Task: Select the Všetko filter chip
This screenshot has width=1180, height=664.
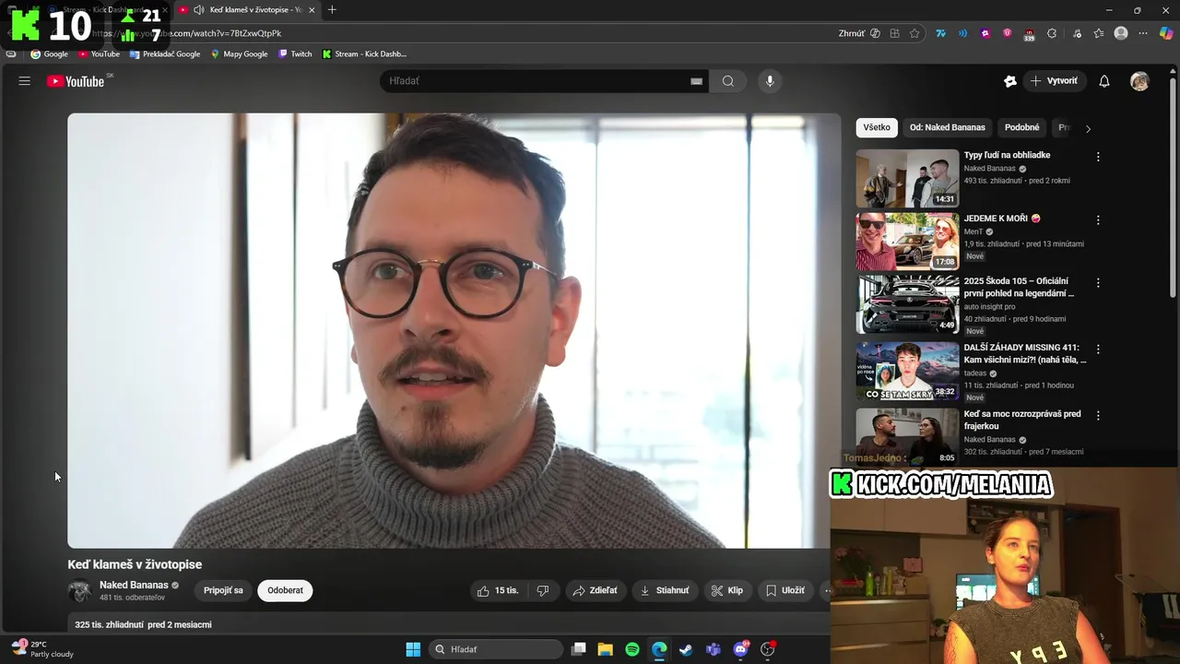Action: [877, 127]
